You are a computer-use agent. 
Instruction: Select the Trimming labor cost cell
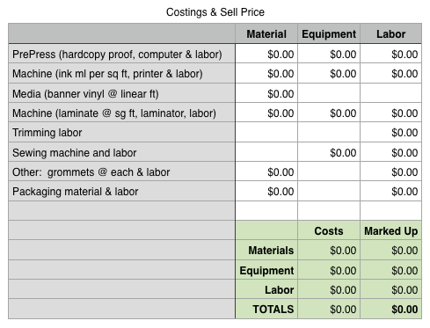pyautogui.click(x=390, y=133)
